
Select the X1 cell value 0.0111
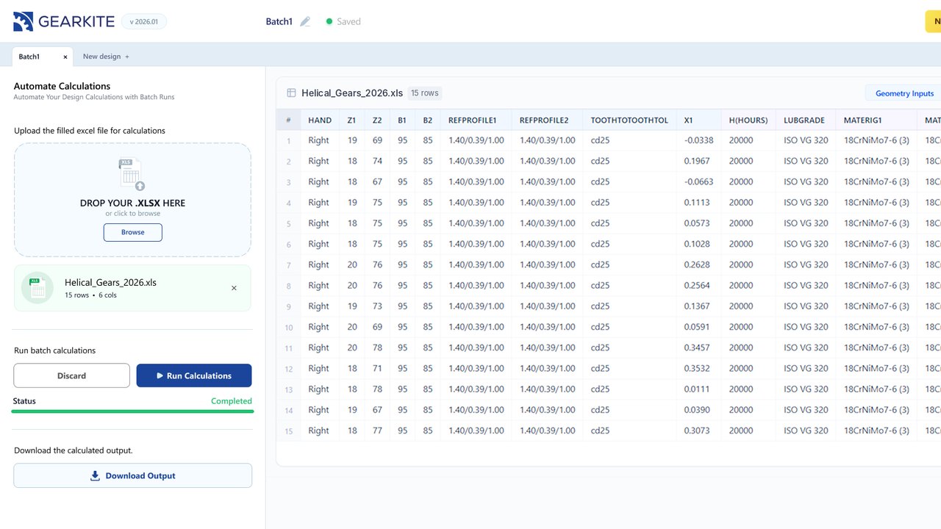pos(697,389)
